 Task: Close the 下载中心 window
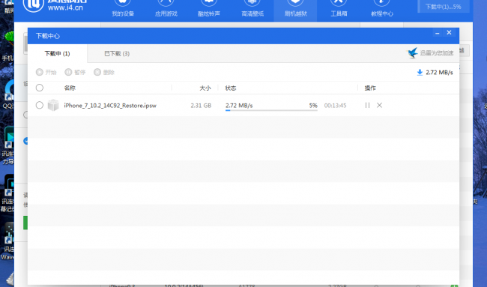point(449,33)
